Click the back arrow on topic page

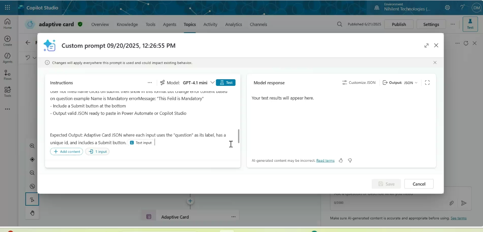point(28,43)
